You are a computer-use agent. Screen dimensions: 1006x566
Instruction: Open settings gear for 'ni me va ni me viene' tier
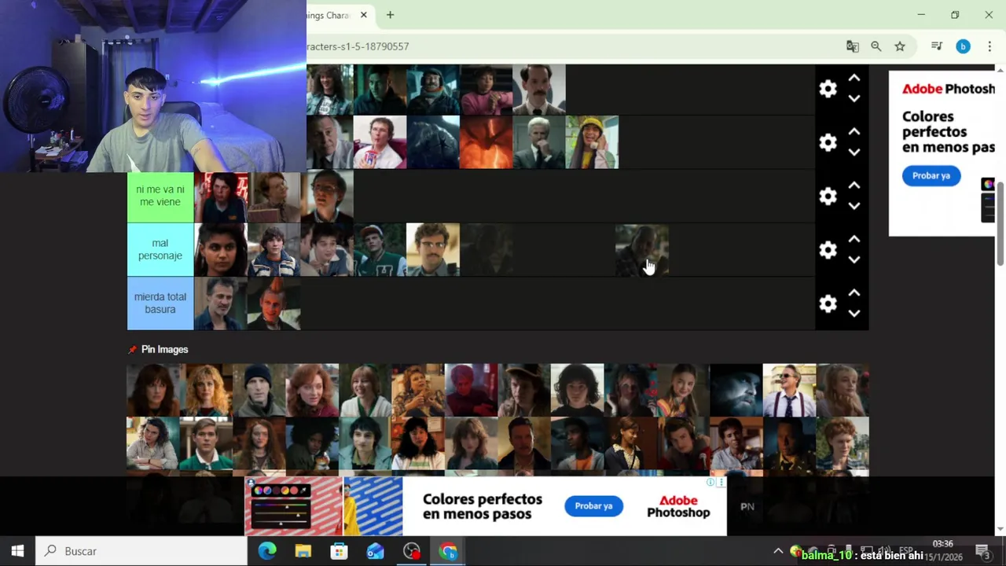point(828,197)
